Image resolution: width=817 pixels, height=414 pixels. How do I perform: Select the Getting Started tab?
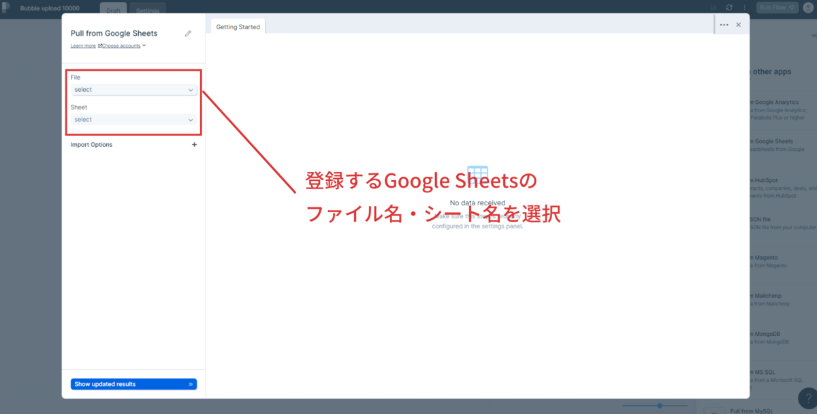[238, 27]
